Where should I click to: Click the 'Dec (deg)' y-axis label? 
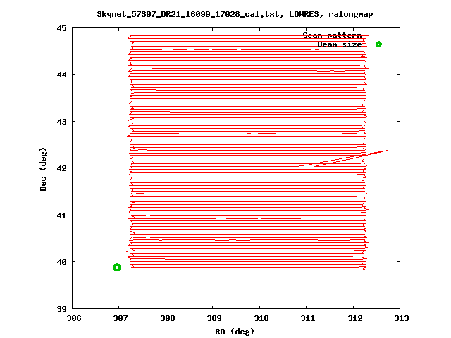[43, 169]
